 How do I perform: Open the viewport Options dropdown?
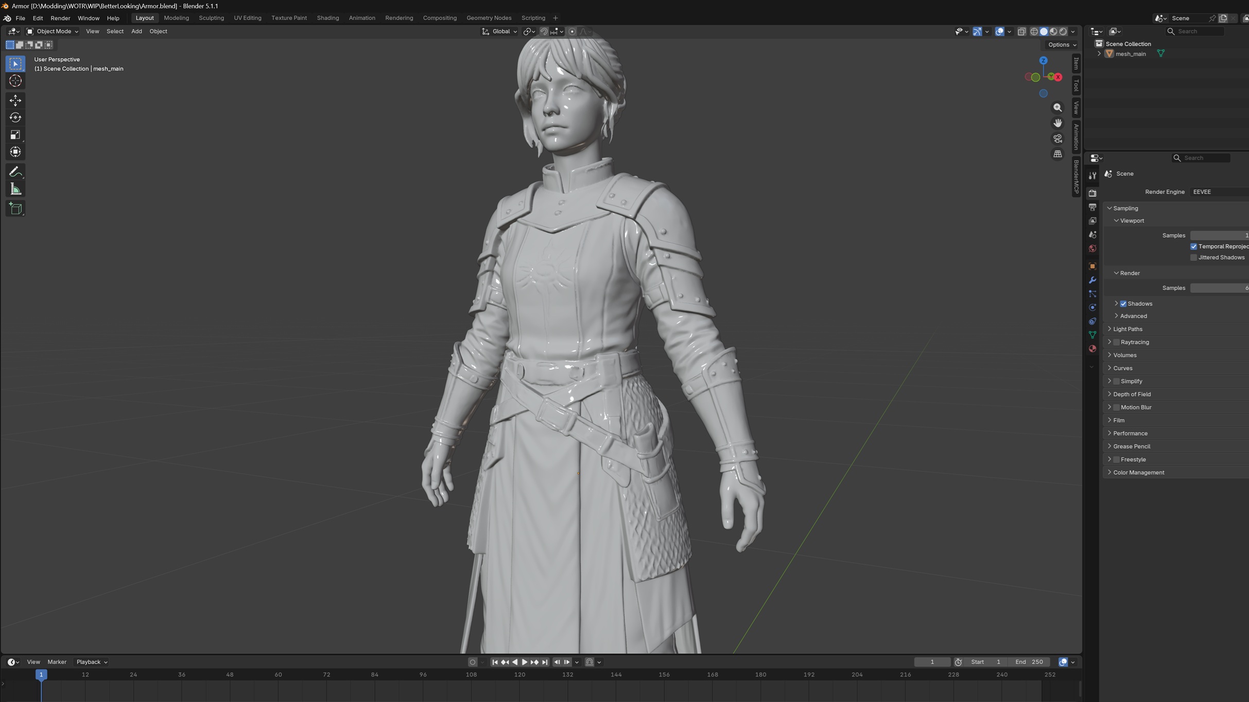1062,45
